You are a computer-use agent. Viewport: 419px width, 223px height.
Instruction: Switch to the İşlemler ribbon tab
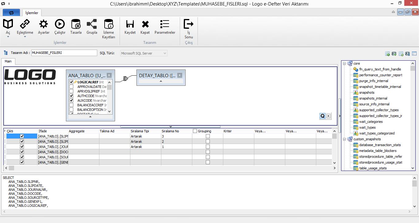[x=32, y=13]
